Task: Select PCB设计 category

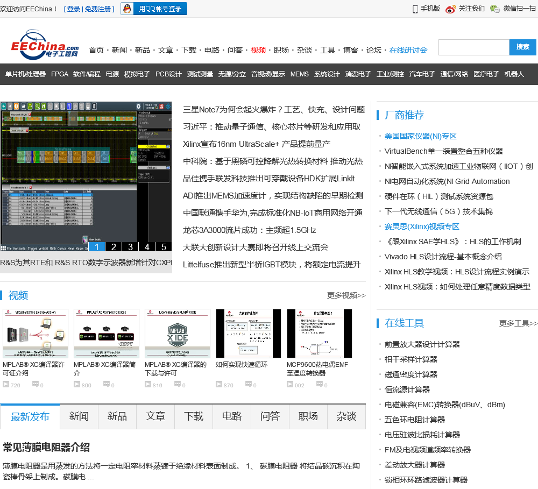Action: 168,74
